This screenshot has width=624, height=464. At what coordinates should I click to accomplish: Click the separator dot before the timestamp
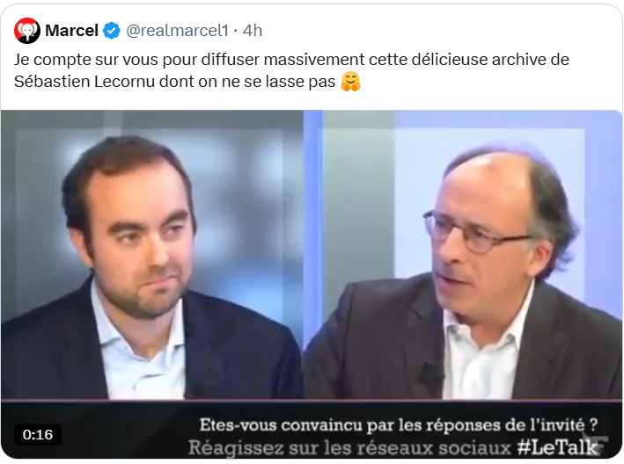point(236,31)
